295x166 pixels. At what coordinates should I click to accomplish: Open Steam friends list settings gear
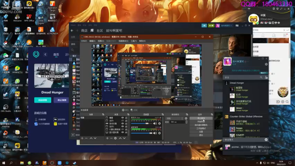tap(266, 64)
